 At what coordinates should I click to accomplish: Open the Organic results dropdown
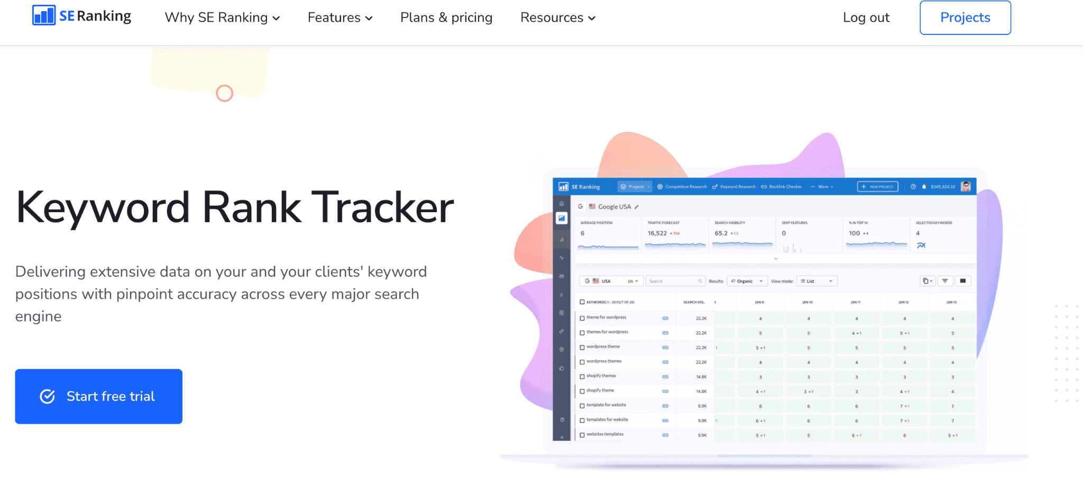746,281
